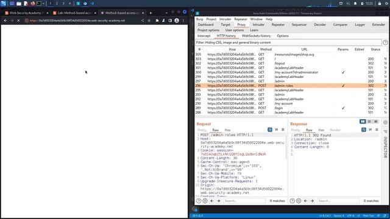390x219 pixels.
Task: Launch terminal from the top panel
Action: click(39, 4)
